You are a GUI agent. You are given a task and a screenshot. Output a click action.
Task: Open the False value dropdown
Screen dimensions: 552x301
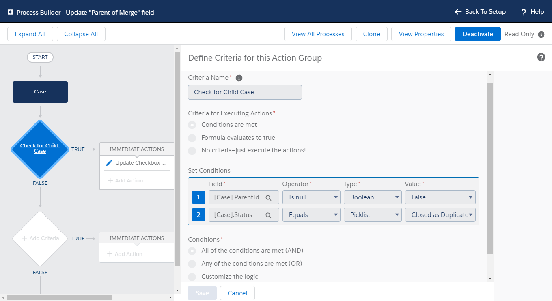click(440, 197)
